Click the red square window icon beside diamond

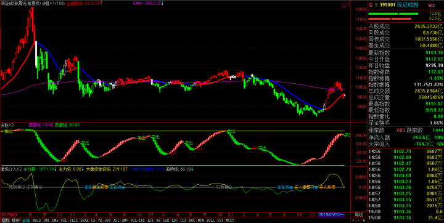348,4
